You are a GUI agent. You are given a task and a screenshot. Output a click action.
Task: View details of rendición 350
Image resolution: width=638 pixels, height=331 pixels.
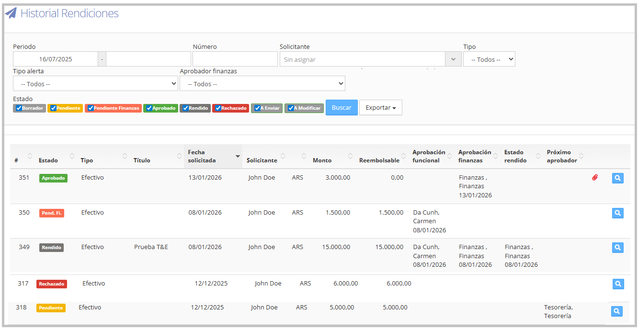617,213
